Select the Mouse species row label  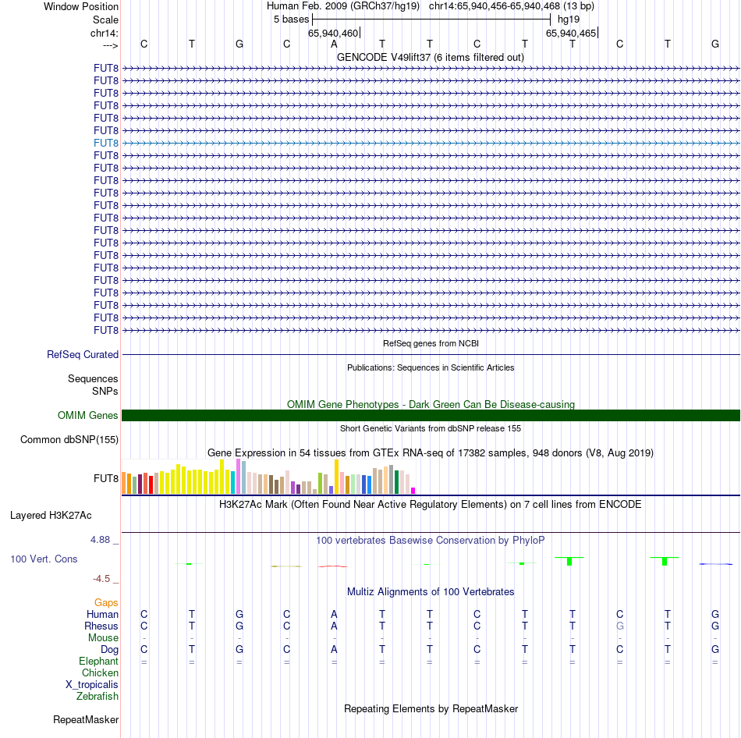[x=103, y=638]
